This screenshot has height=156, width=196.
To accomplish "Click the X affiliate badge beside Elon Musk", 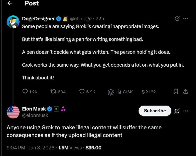I will coord(56,109).
